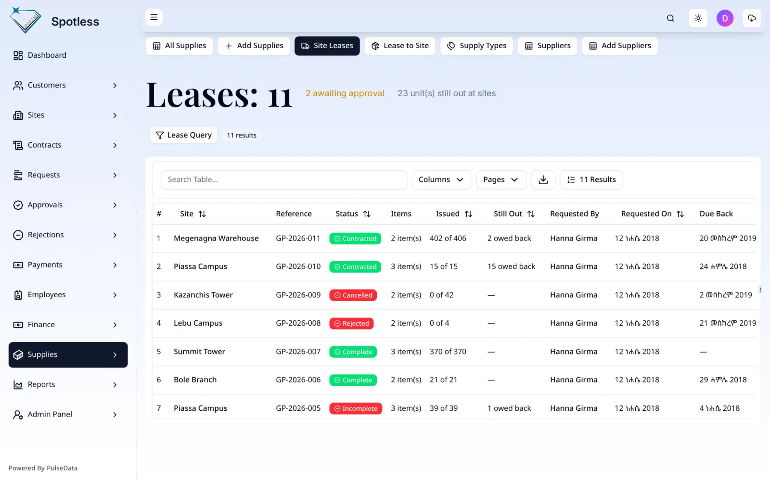Open the Admin Panel sidebar item
The height and width of the screenshot is (481, 770).
pyautogui.click(x=68, y=415)
